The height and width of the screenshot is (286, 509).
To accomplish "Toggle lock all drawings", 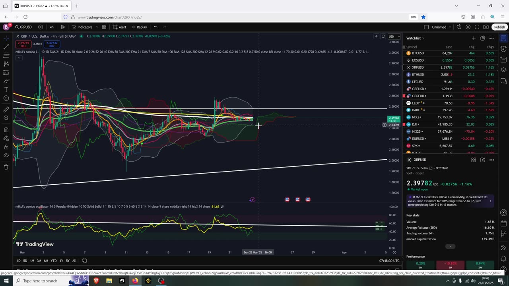I will (x=6, y=147).
